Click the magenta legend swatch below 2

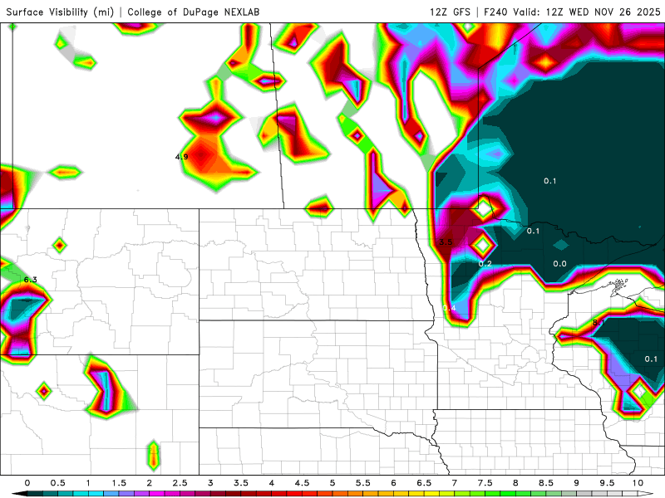pyautogui.click(x=157, y=494)
